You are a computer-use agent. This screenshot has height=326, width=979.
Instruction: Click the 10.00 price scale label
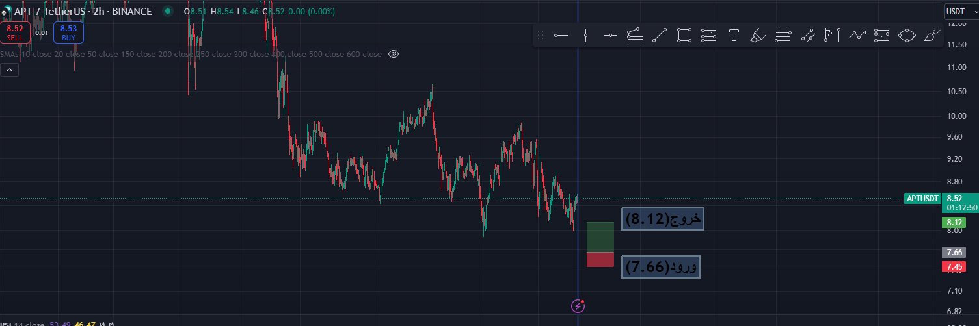[x=956, y=116]
